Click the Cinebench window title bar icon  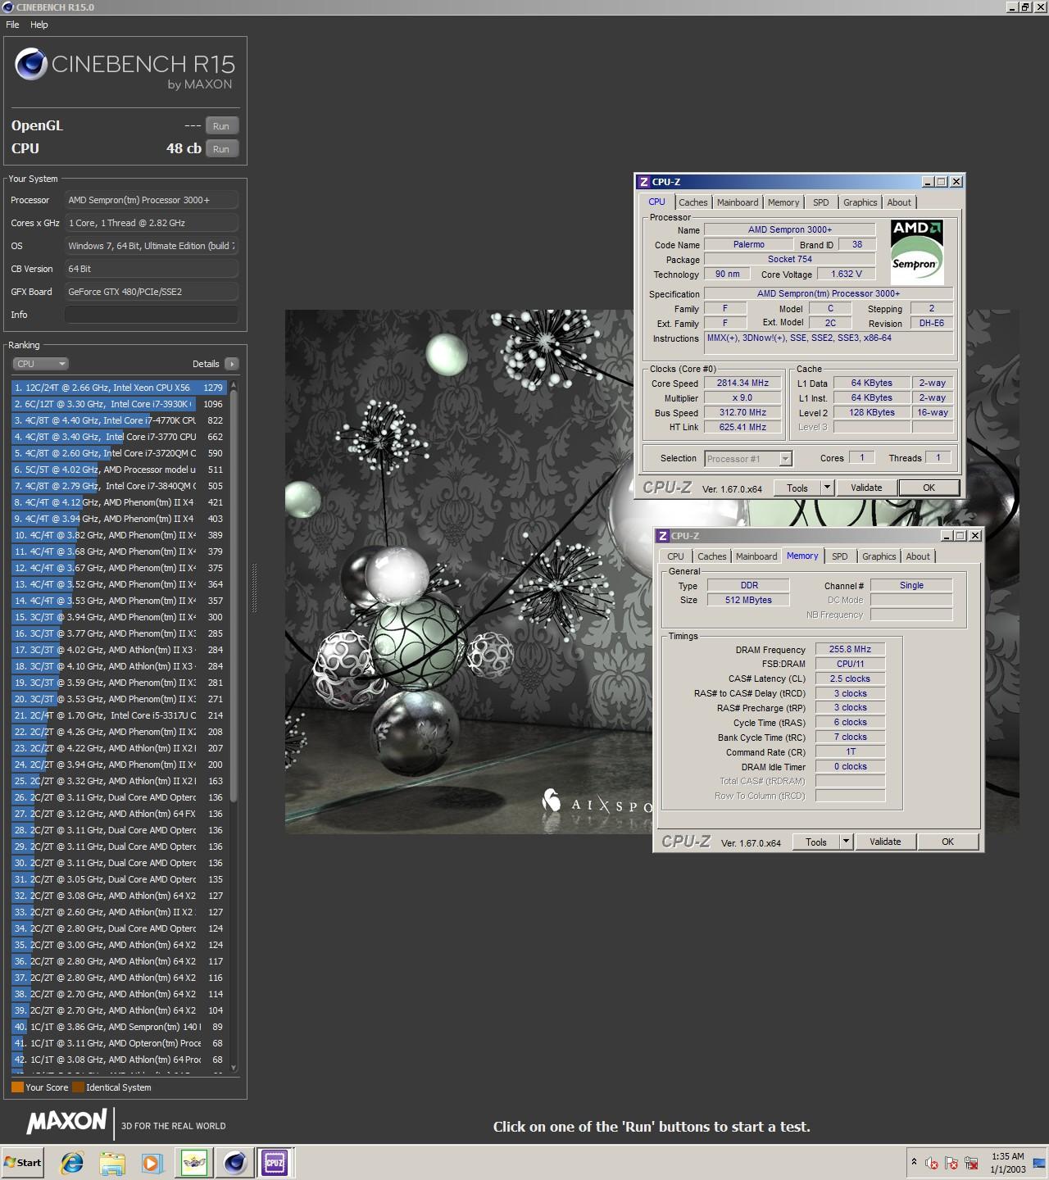[x=7, y=7]
